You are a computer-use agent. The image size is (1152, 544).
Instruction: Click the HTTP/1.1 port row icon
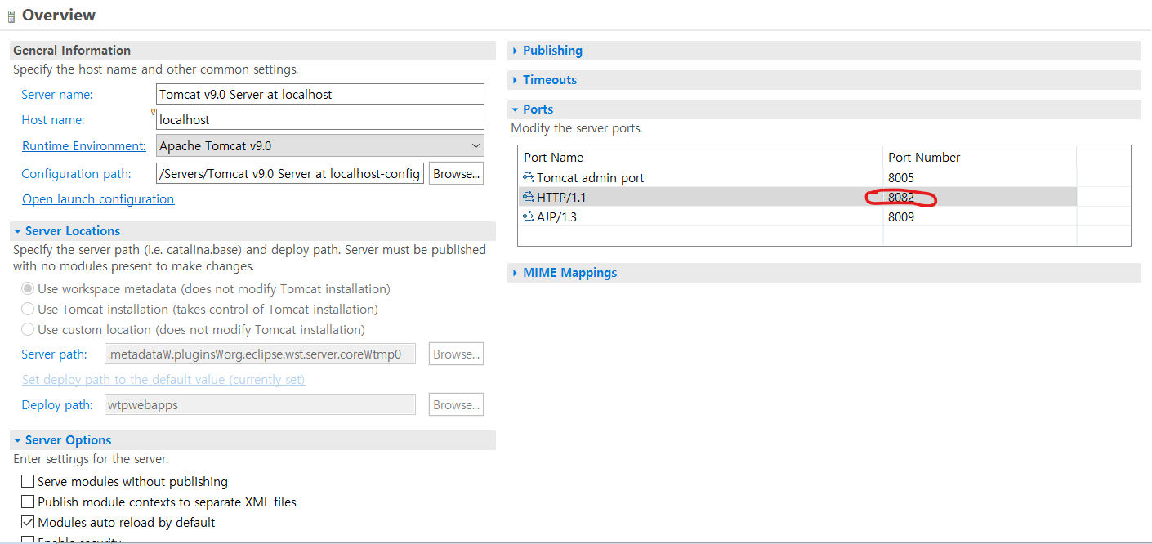pyautogui.click(x=529, y=197)
